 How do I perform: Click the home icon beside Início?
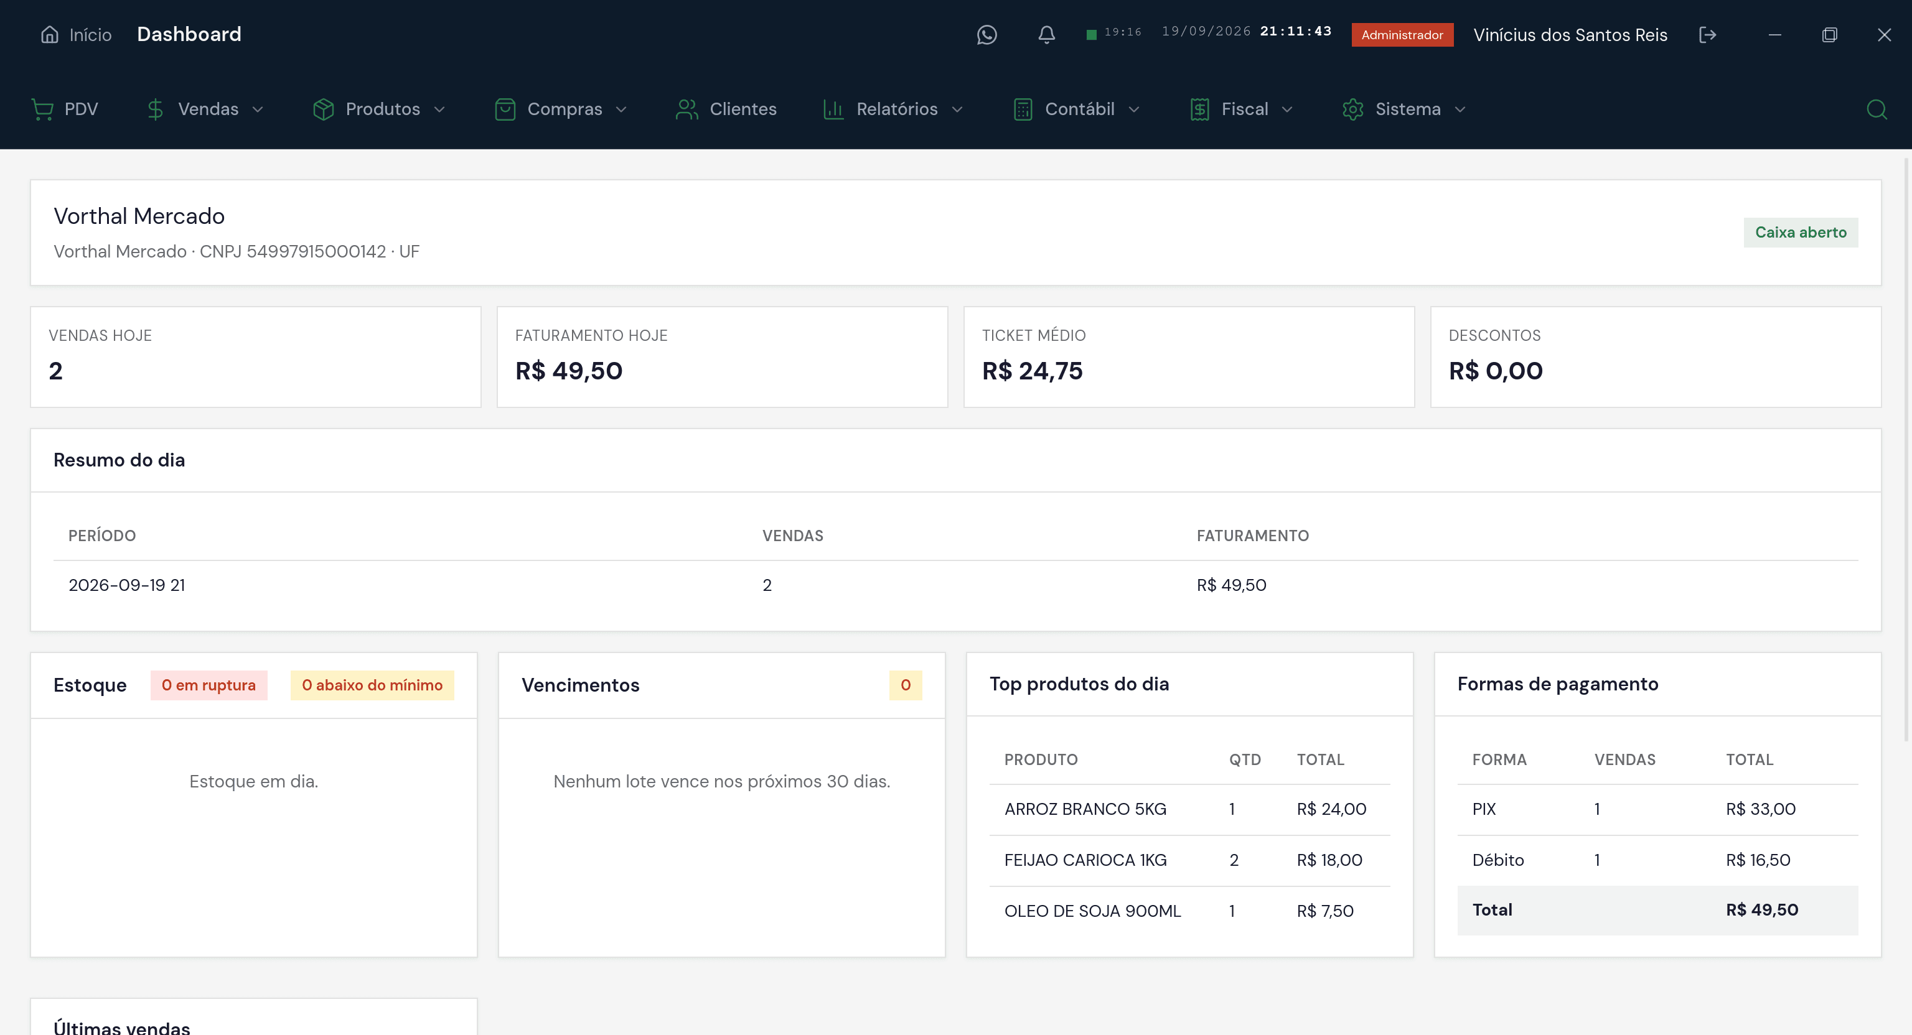tap(50, 34)
